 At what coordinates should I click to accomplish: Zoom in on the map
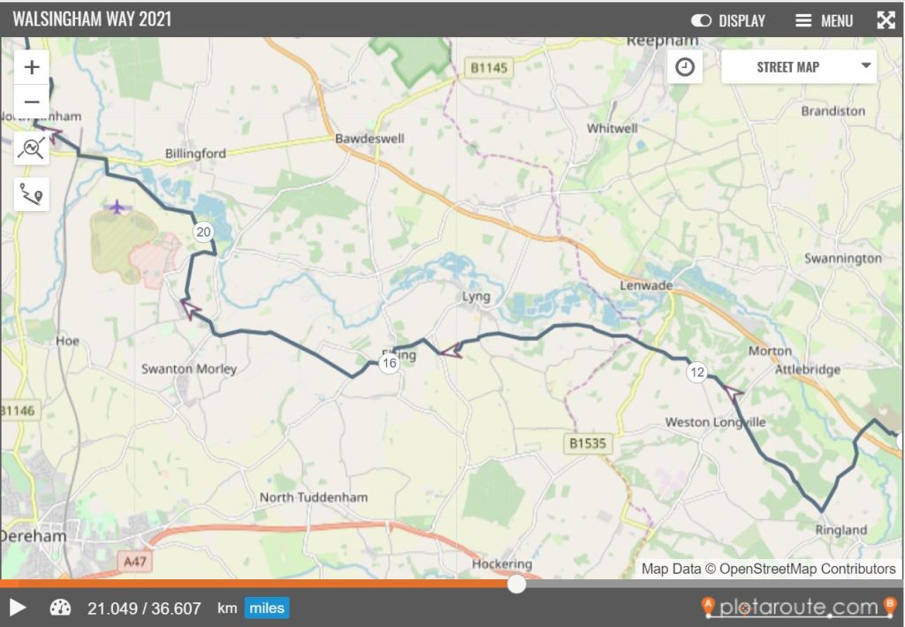pos(32,67)
